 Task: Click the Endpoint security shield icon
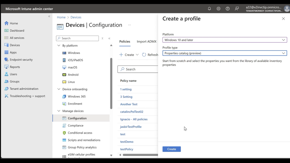coord(6,59)
